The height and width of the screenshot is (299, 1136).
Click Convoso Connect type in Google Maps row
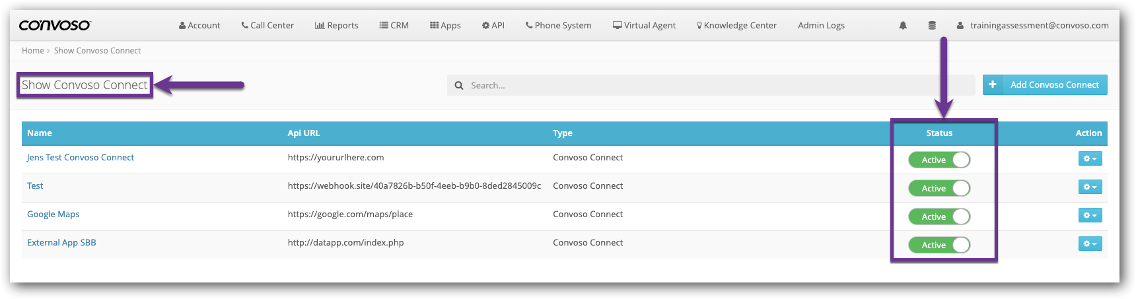pos(588,215)
